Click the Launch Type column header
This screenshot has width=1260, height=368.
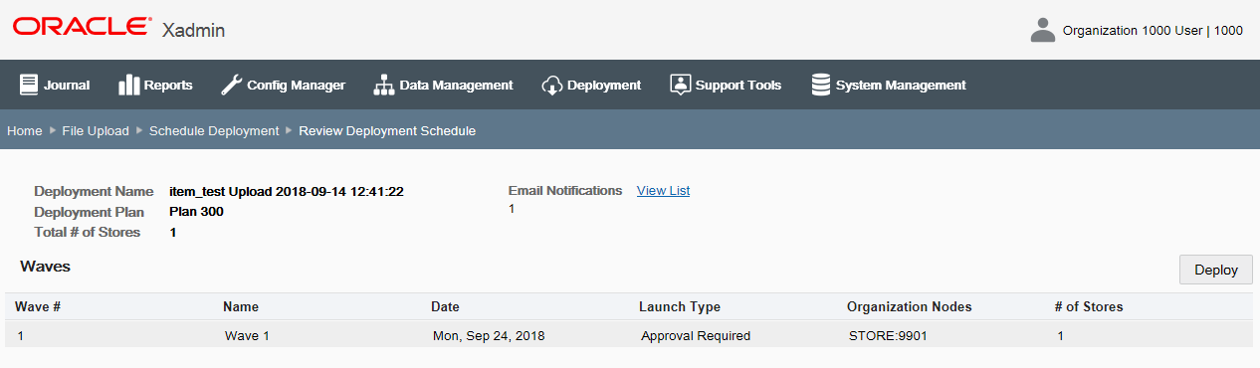pyautogui.click(x=680, y=306)
